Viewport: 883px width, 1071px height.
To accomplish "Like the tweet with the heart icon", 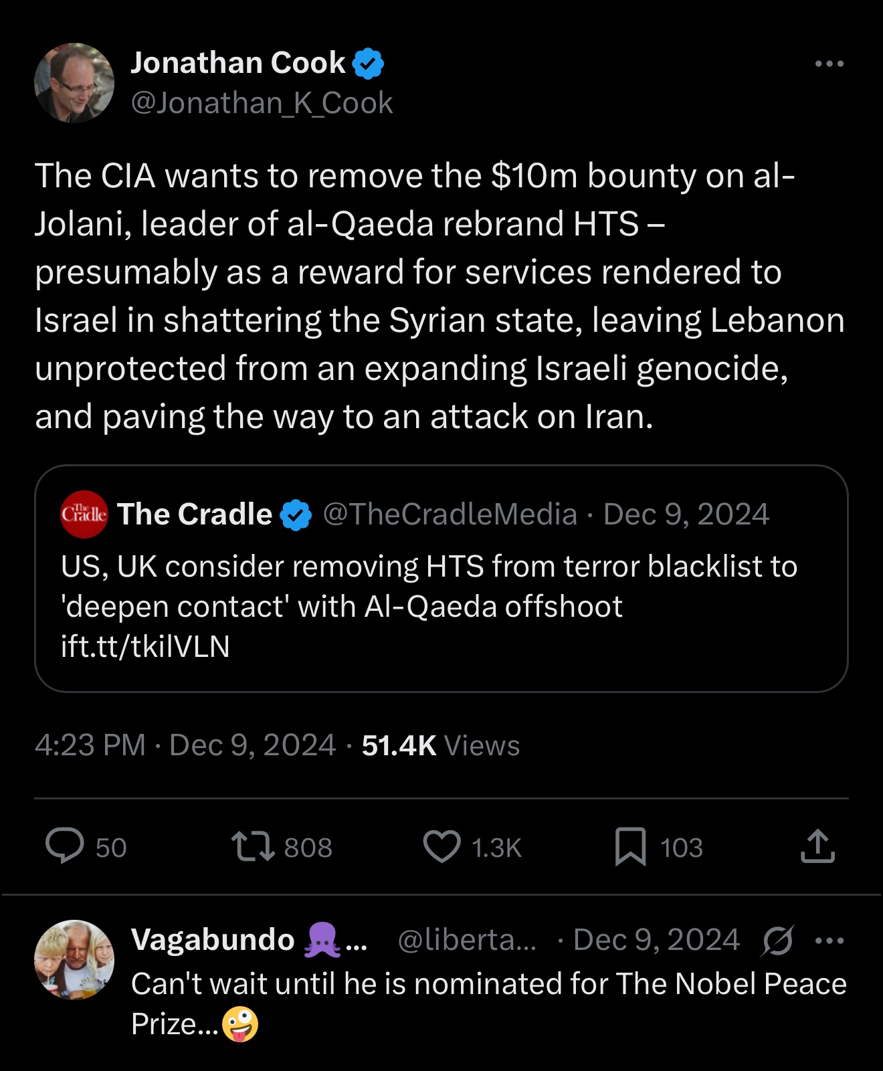I will click(441, 846).
